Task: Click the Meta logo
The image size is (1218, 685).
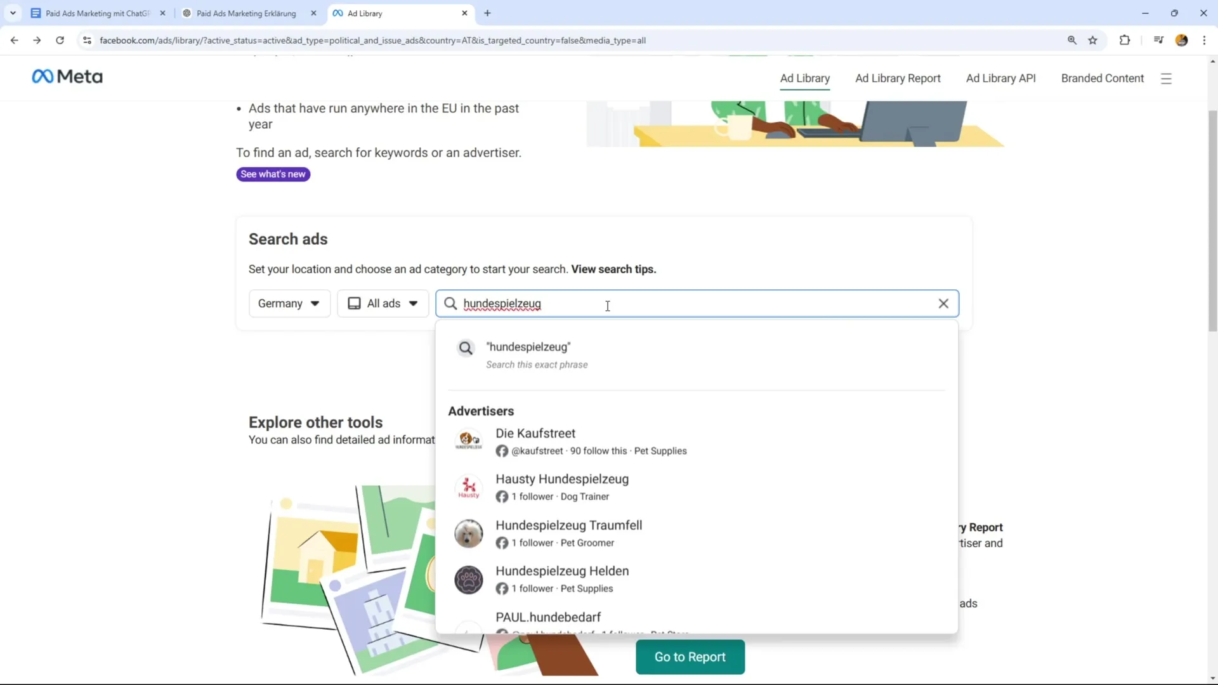Action: [67, 77]
